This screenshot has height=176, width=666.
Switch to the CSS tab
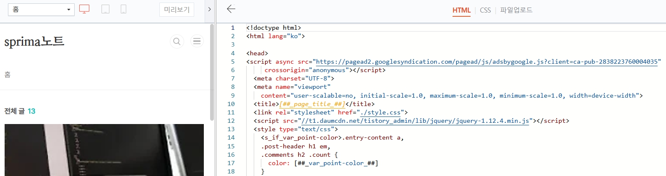(485, 10)
